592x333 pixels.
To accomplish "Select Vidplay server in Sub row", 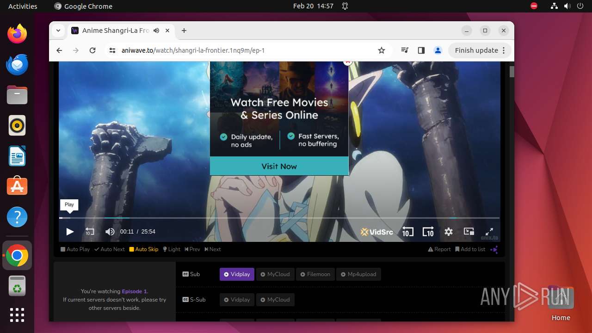I will 236,274.
